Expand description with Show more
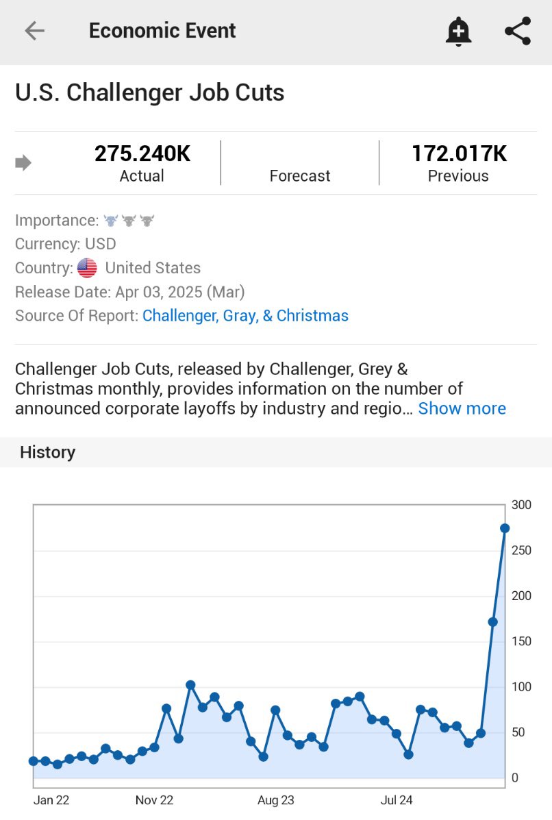This screenshot has height=820, width=552. [462, 408]
